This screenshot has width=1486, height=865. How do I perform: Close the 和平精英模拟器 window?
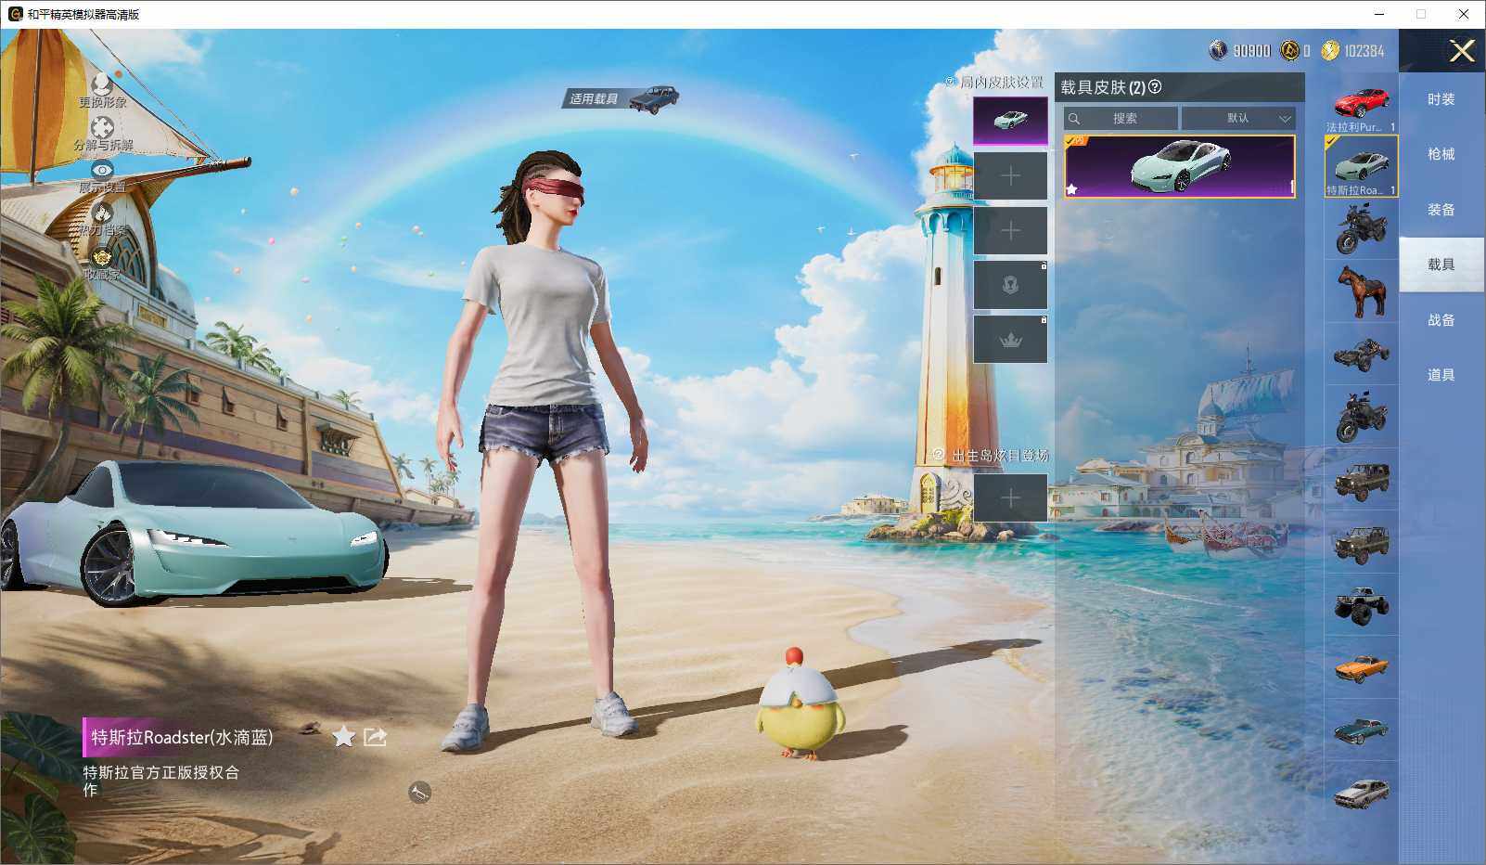coord(1464,14)
